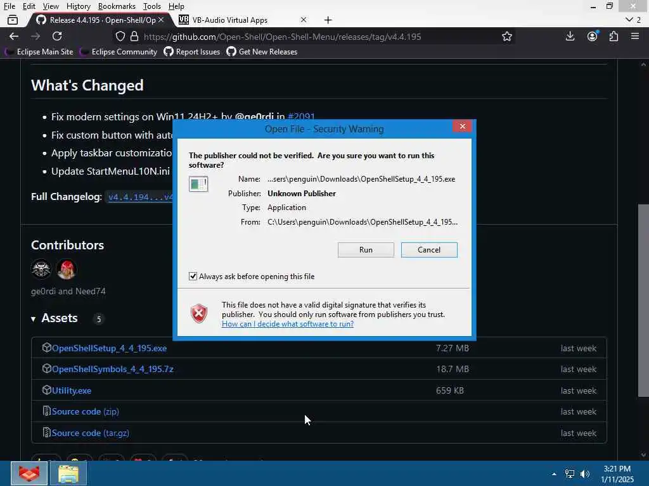The image size is (649, 486).
Task: Click the file icon beside Source code (tar.gz)
Action: coord(46,432)
